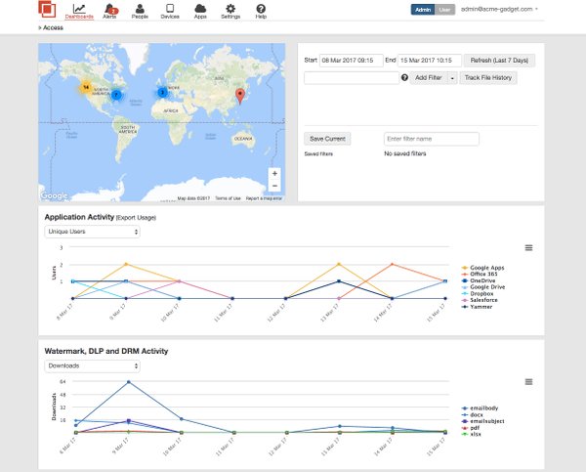The width and height of the screenshot is (586, 472).
Task: Click emailbody peak point on 9 Mar
Action: tap(129, 382)
